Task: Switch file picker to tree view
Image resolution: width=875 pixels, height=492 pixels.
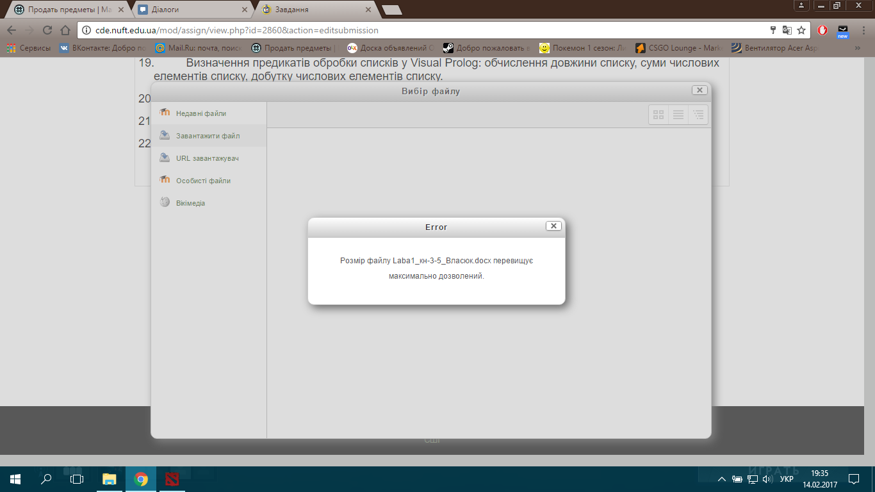Action: pyautogui.click(x=698, y=115)
